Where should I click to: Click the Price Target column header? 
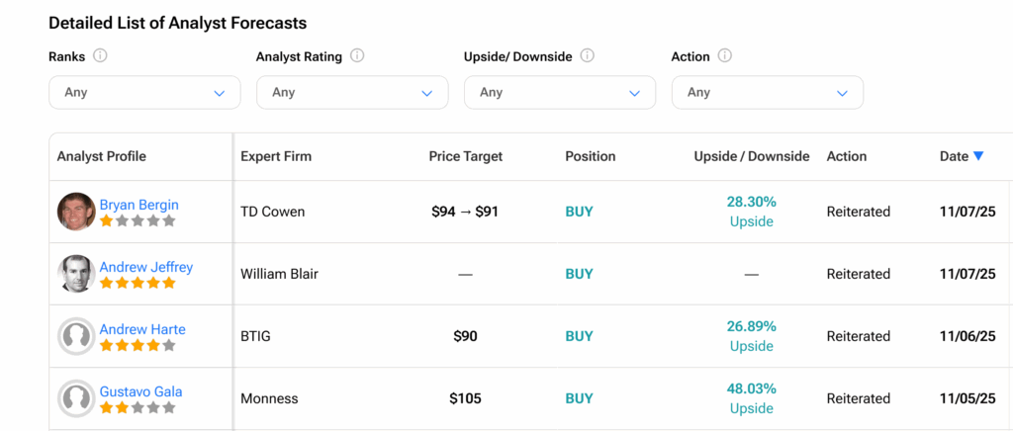point(465,156)
